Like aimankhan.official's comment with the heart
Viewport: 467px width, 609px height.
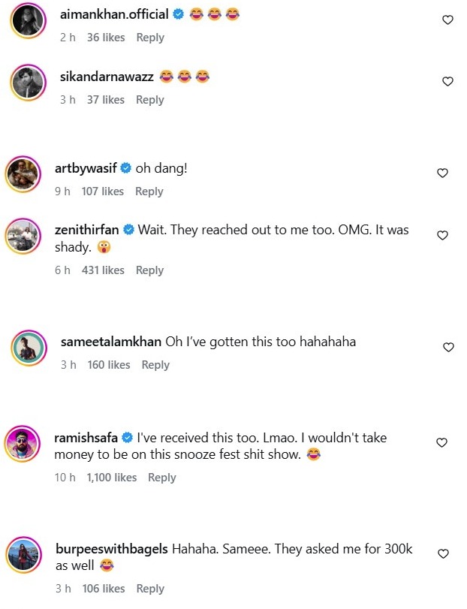point(447,20)
